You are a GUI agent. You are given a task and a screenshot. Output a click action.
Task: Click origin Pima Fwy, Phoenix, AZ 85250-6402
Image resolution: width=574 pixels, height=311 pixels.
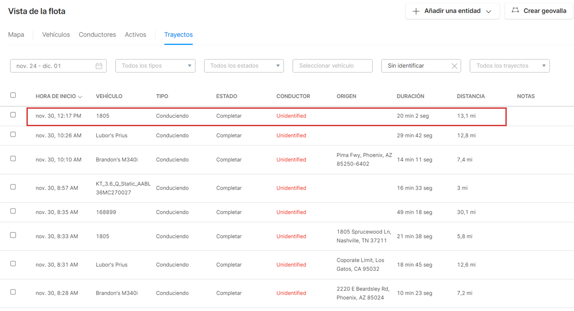tap(364, 159)
